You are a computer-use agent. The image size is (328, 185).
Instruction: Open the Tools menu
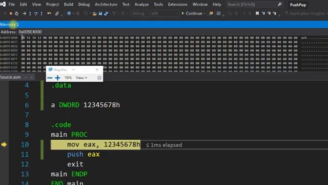[x=158, y=5]
